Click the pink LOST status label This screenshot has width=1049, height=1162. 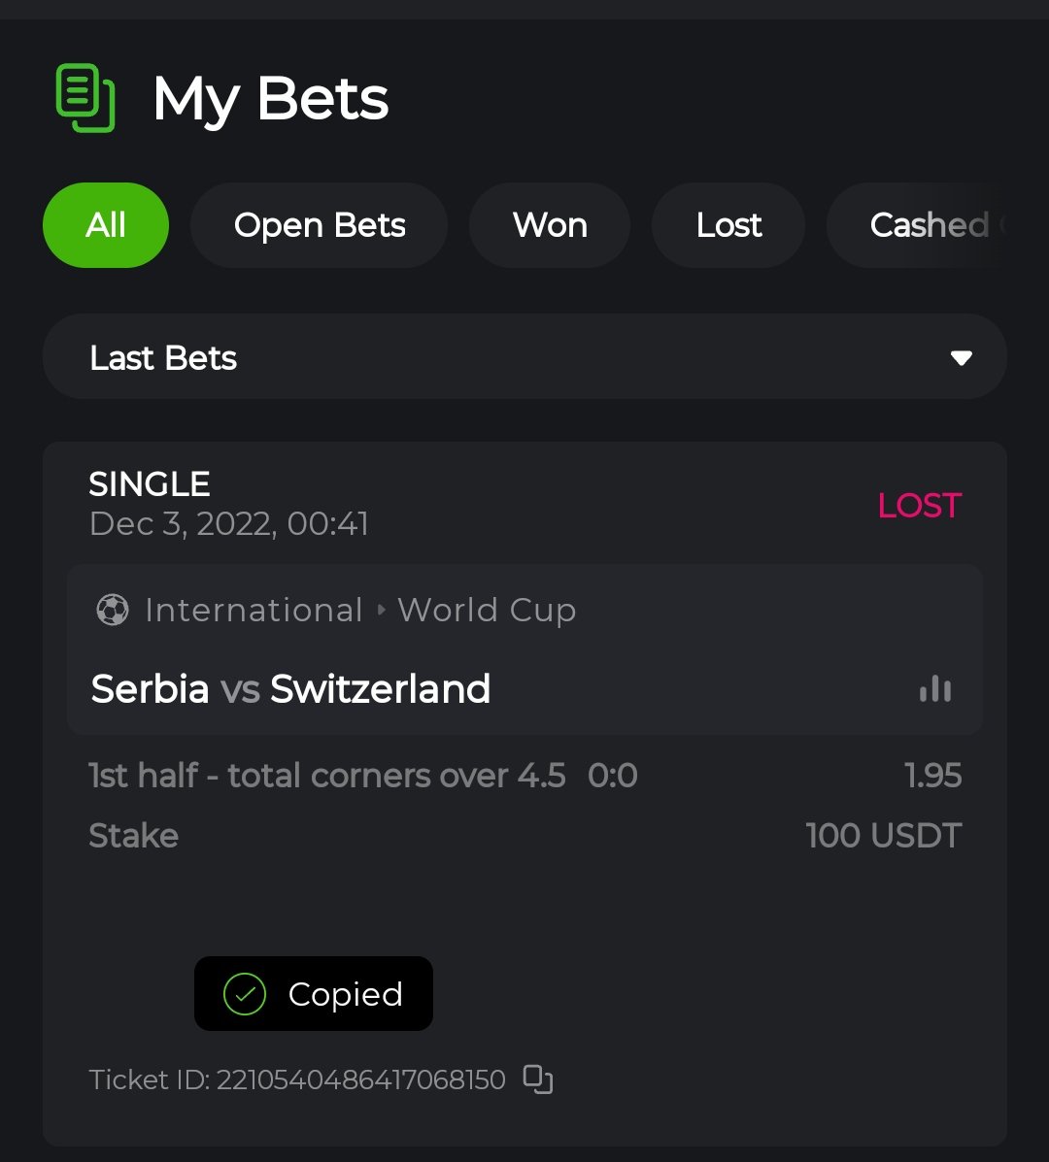919,505
